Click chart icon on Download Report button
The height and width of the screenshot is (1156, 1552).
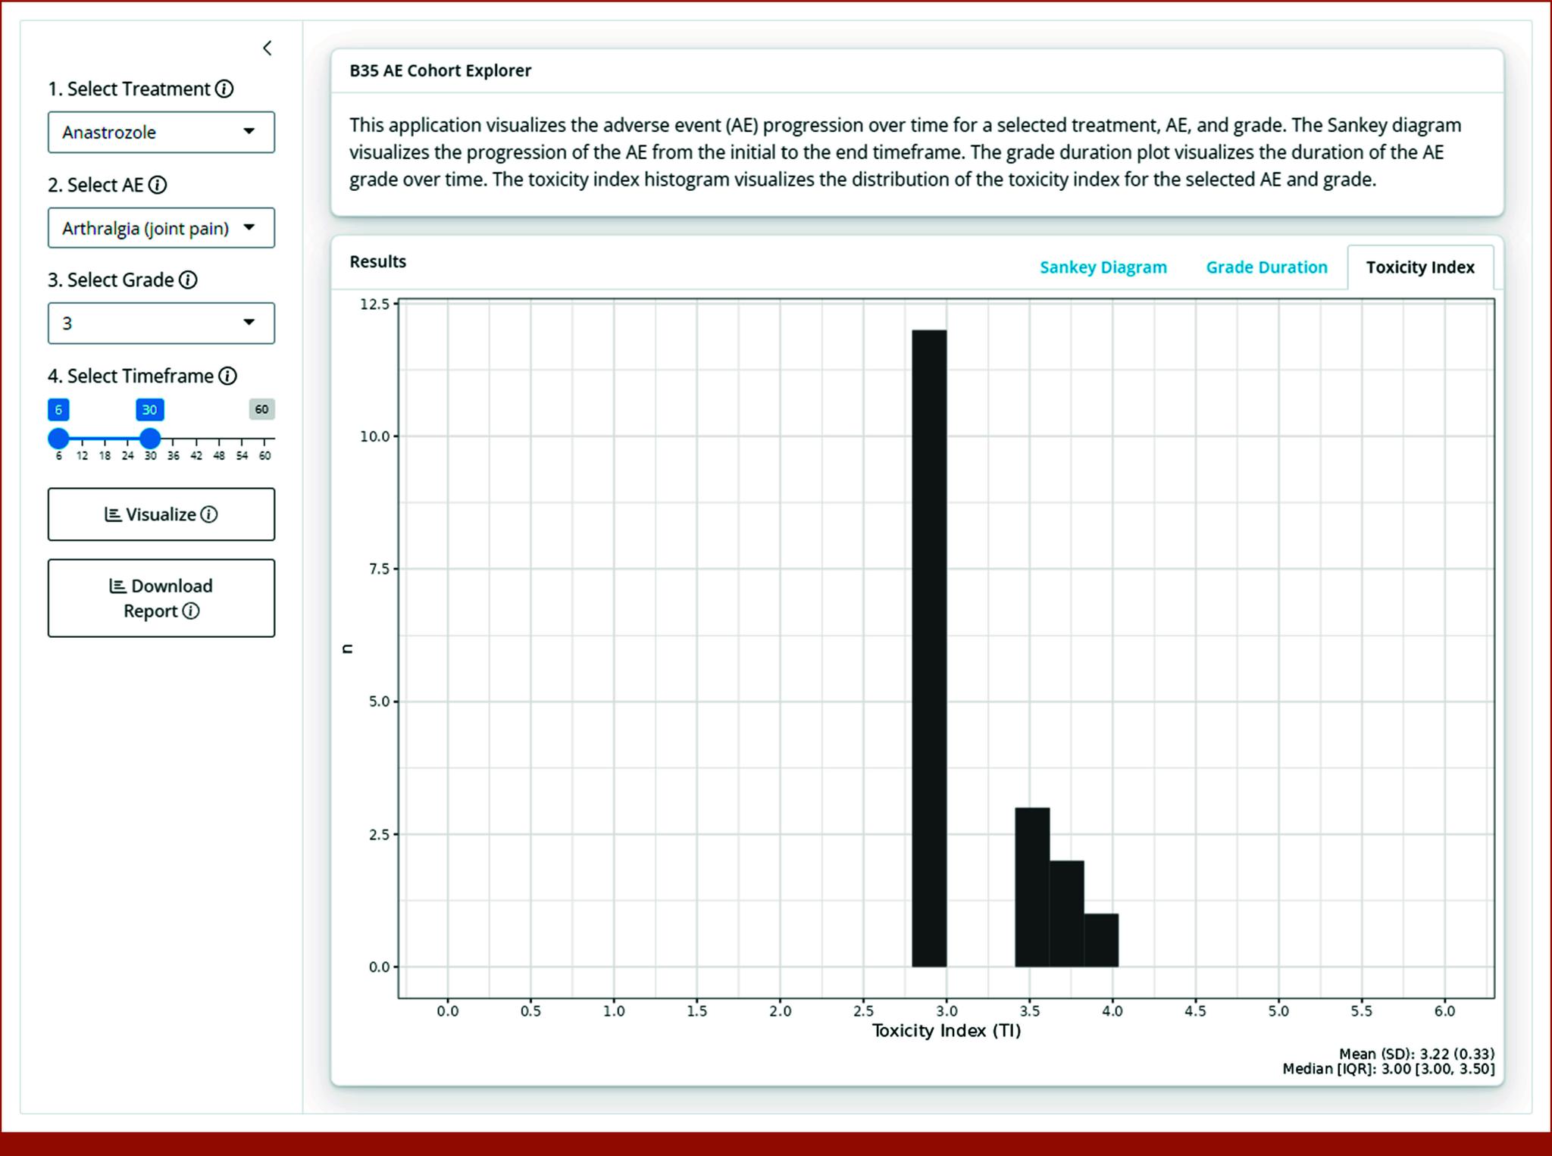pyautogui.click(x=117, y=586)
